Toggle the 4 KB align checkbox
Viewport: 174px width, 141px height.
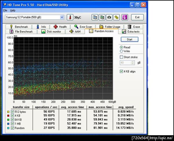[x=122, y=72]
